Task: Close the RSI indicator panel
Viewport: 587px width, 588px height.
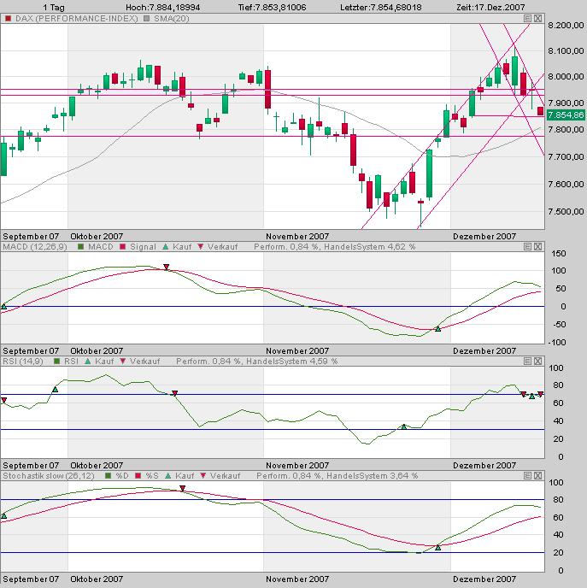Action: point(537,362)
